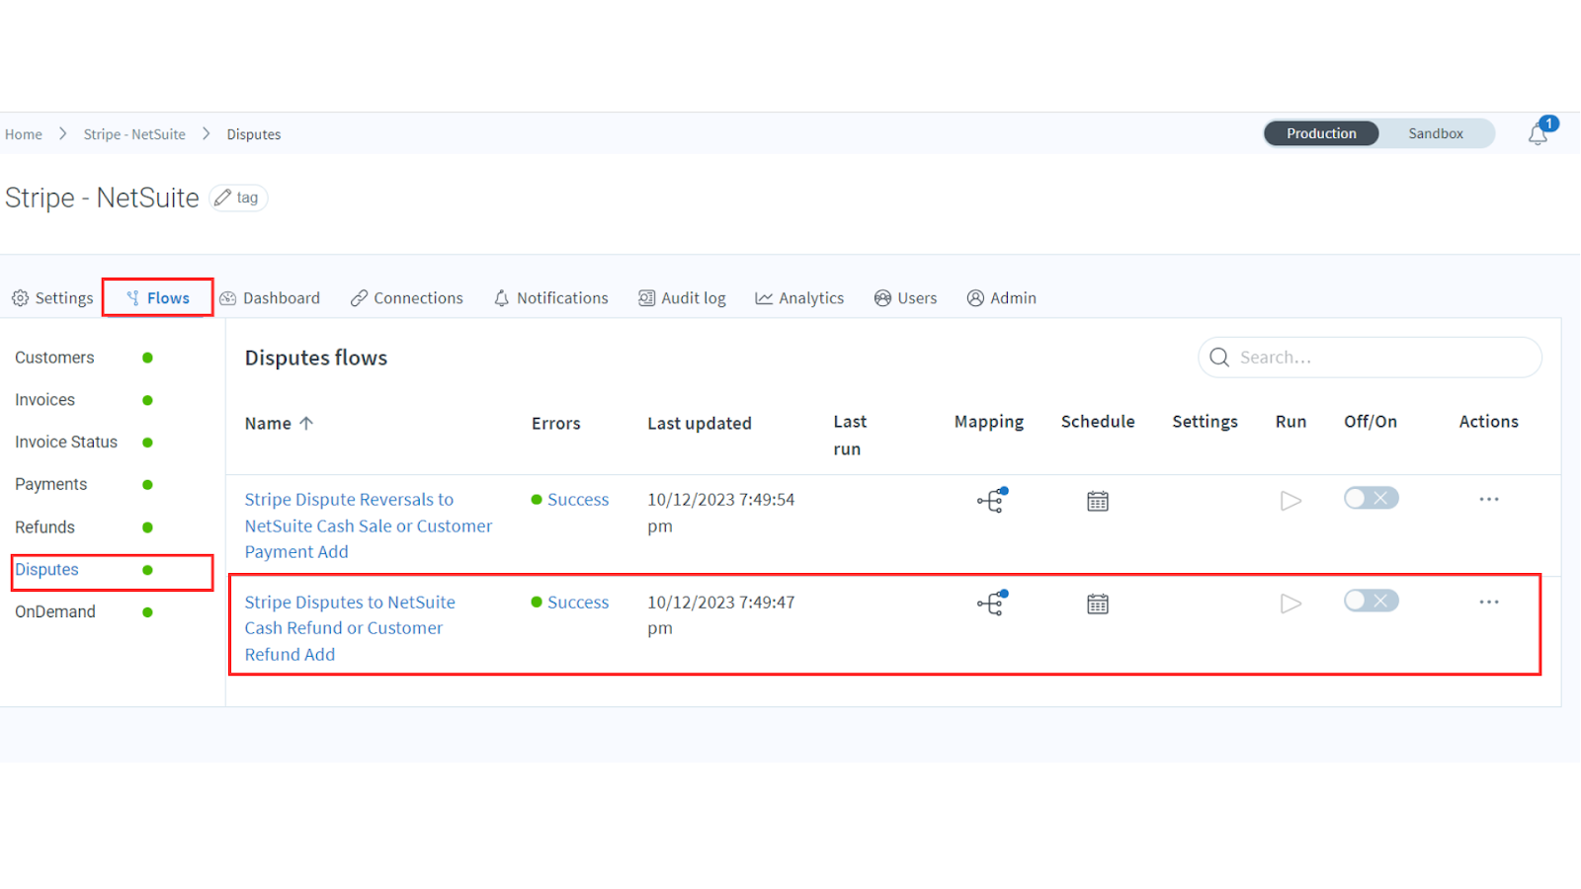Image resolution: width=1581 pixels, height=889 pixels.
Task: Switch to Production environment
Action: 1321,133
